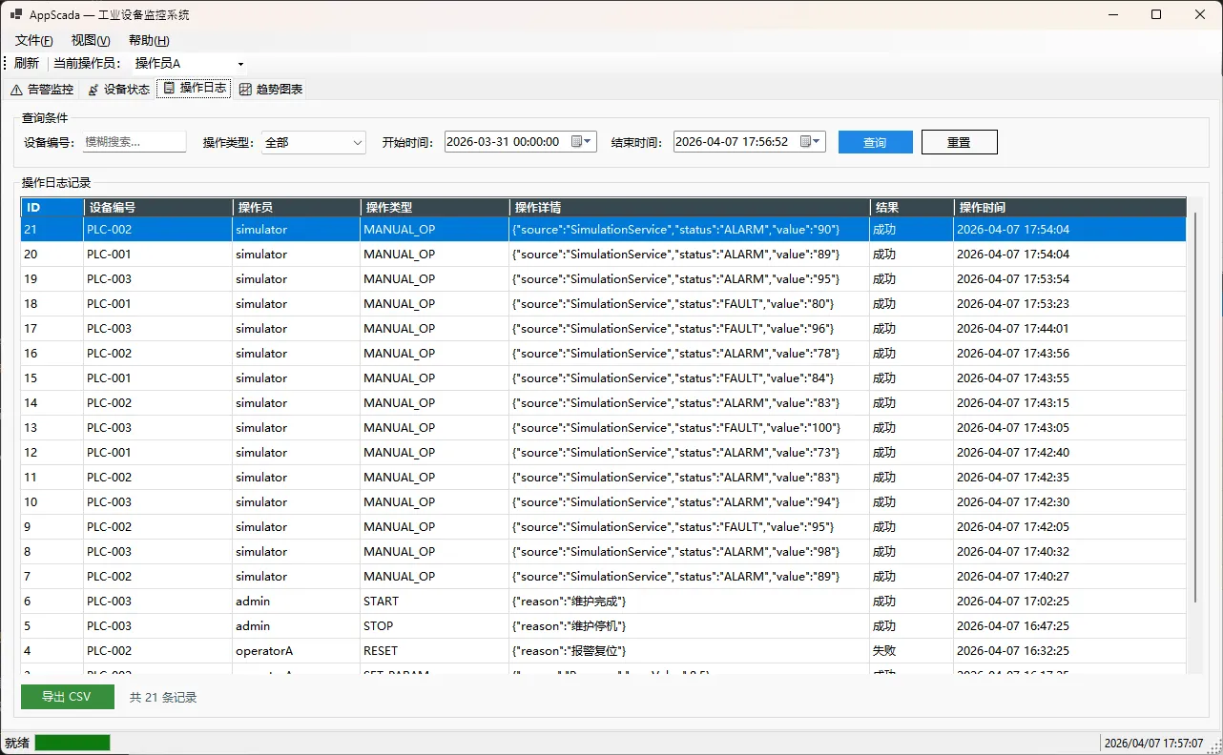
Task: Open the 当前操作员 operator dropdown
Action: point(240,64)
